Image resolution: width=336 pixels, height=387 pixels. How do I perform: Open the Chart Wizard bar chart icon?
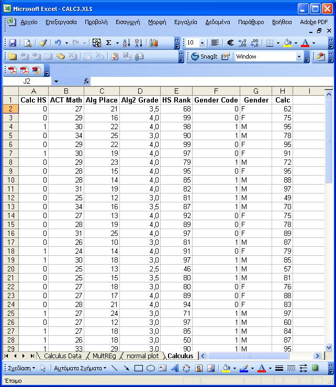(154, 43)
